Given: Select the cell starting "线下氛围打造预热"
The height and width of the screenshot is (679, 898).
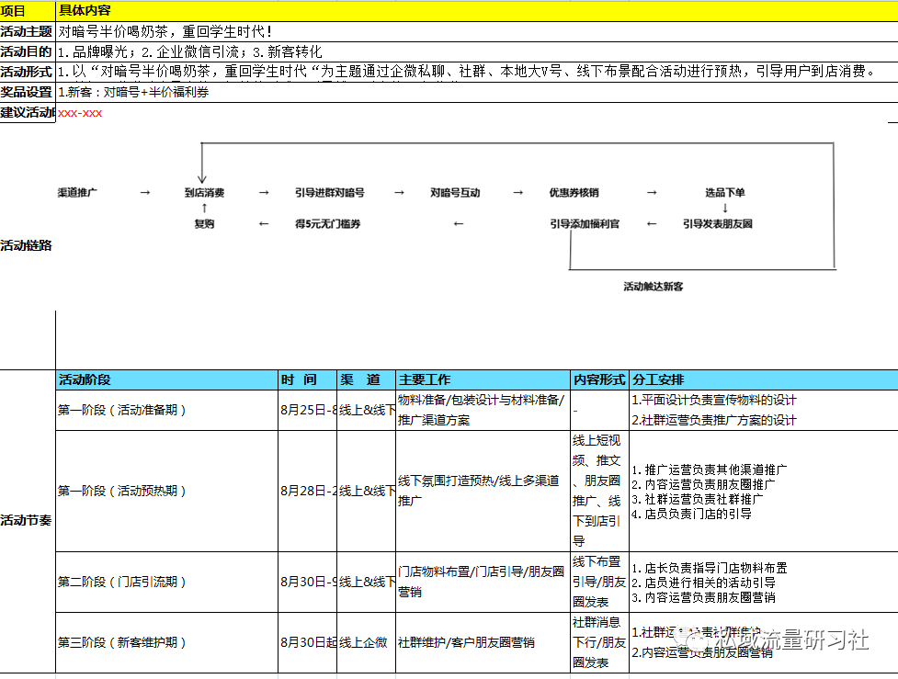Looking at the screenshot, I should [483, 492].
